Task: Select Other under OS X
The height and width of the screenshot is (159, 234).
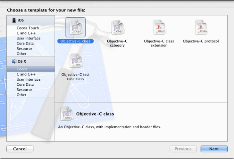Action: point(21,95)
